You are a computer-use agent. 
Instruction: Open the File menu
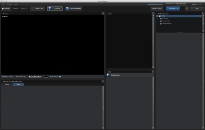pos(3,4)
